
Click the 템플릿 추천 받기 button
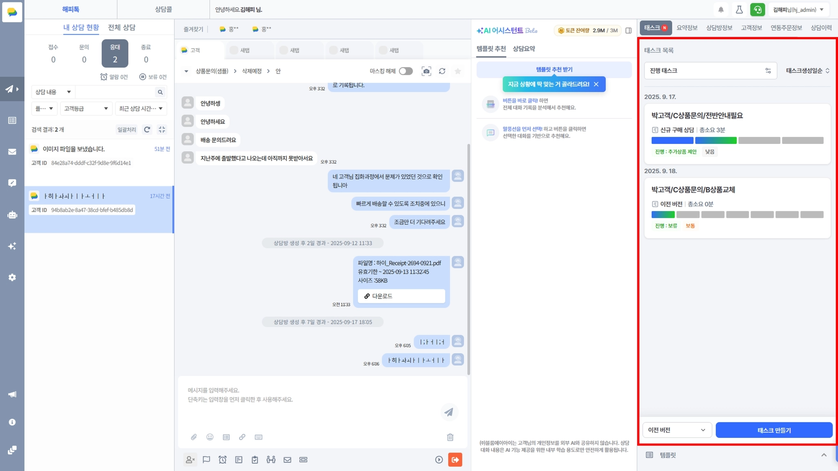(554, 70)
